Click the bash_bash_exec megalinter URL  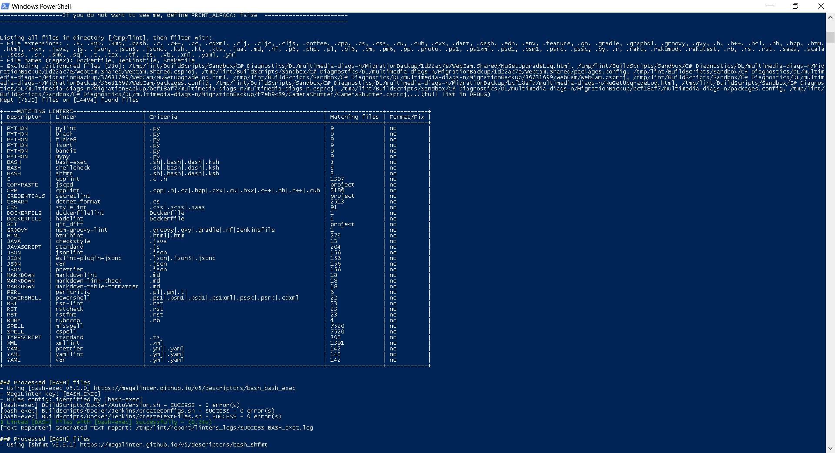194,388
